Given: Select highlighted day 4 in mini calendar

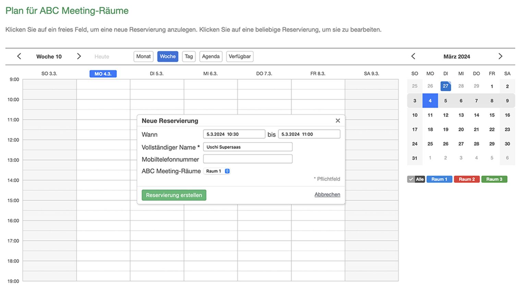Looking at the screenshot, I should (x=430, y=101).
